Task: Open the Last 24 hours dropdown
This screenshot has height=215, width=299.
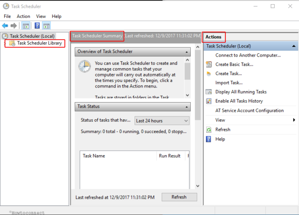Action: pyautogui.click(x=162, y=121)
